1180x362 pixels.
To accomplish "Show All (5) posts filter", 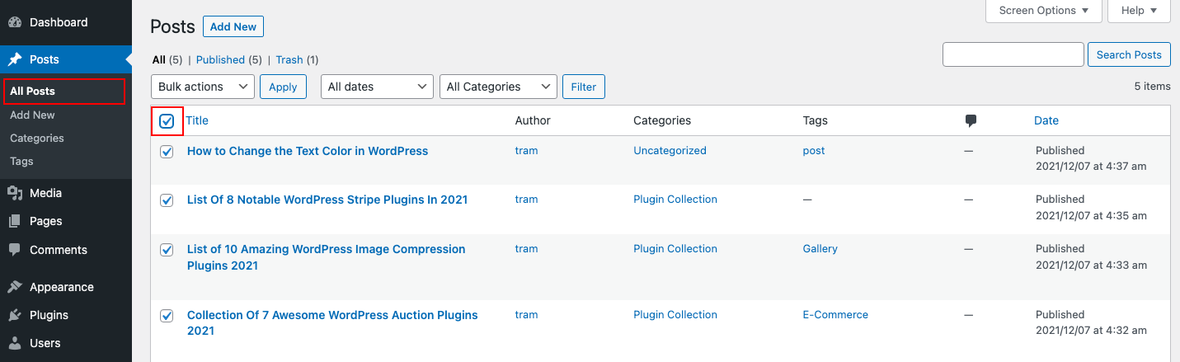I will [167, 59].
